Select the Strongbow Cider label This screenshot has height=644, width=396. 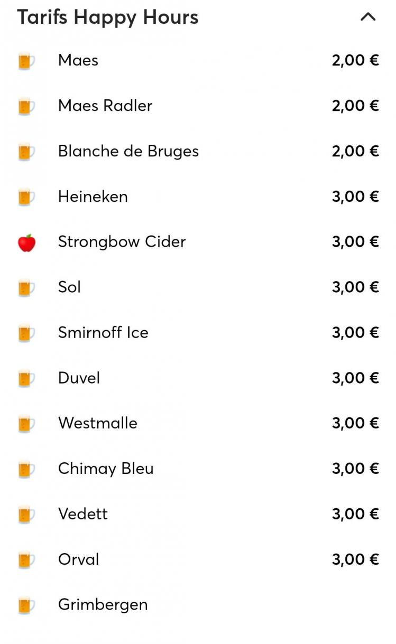[x=122, y=242]
